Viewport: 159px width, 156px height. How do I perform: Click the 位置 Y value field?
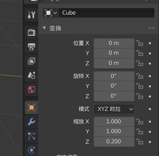[114, 53]
